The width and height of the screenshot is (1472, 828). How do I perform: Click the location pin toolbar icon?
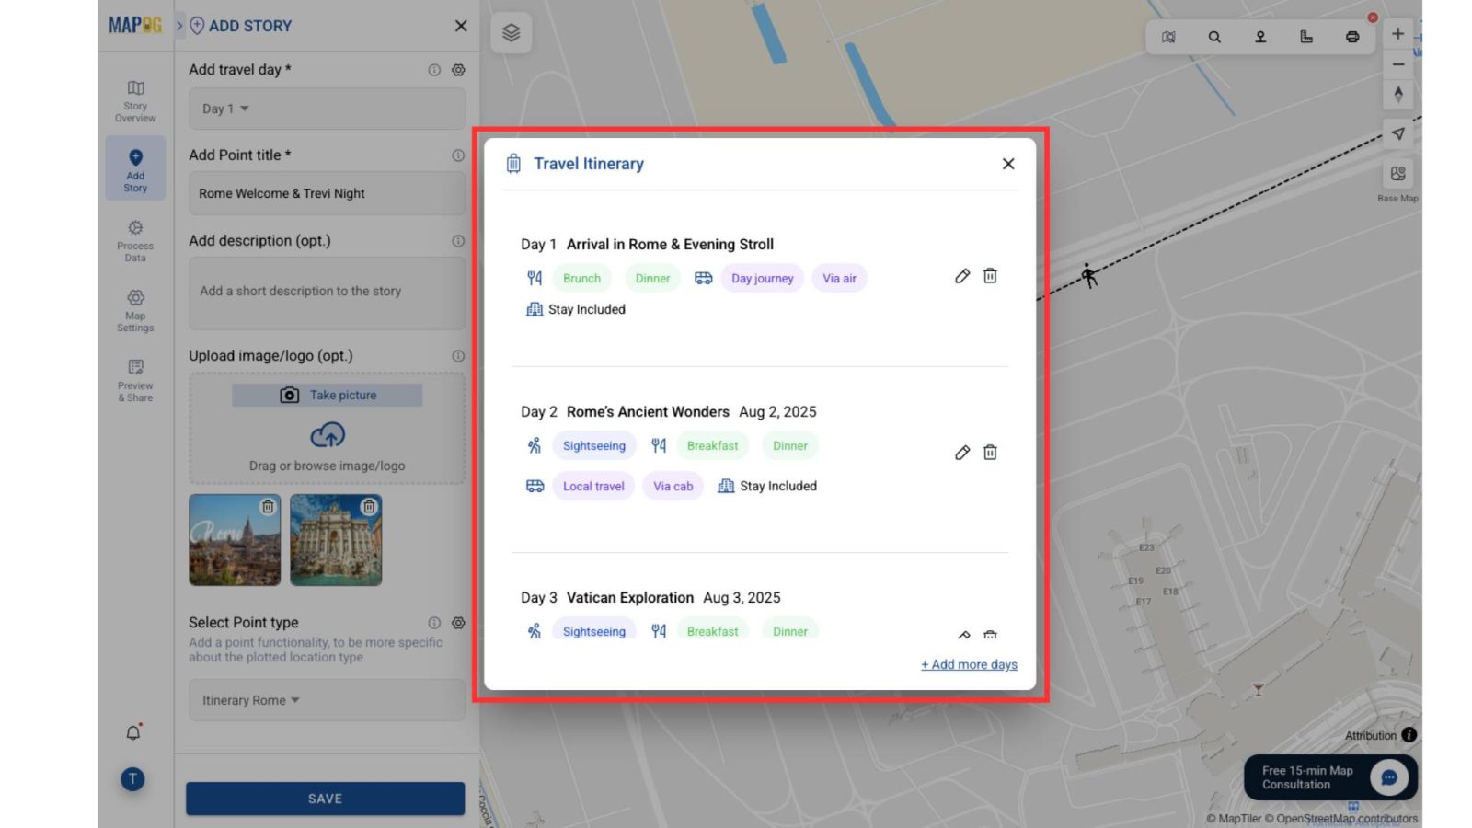click(x=1260, y=37)
